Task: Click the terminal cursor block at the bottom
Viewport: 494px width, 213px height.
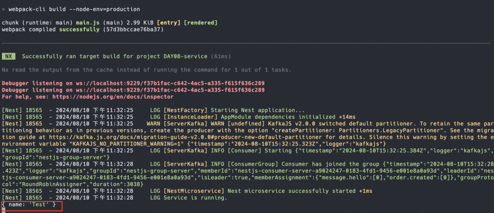Action: (x=3, y=211)
